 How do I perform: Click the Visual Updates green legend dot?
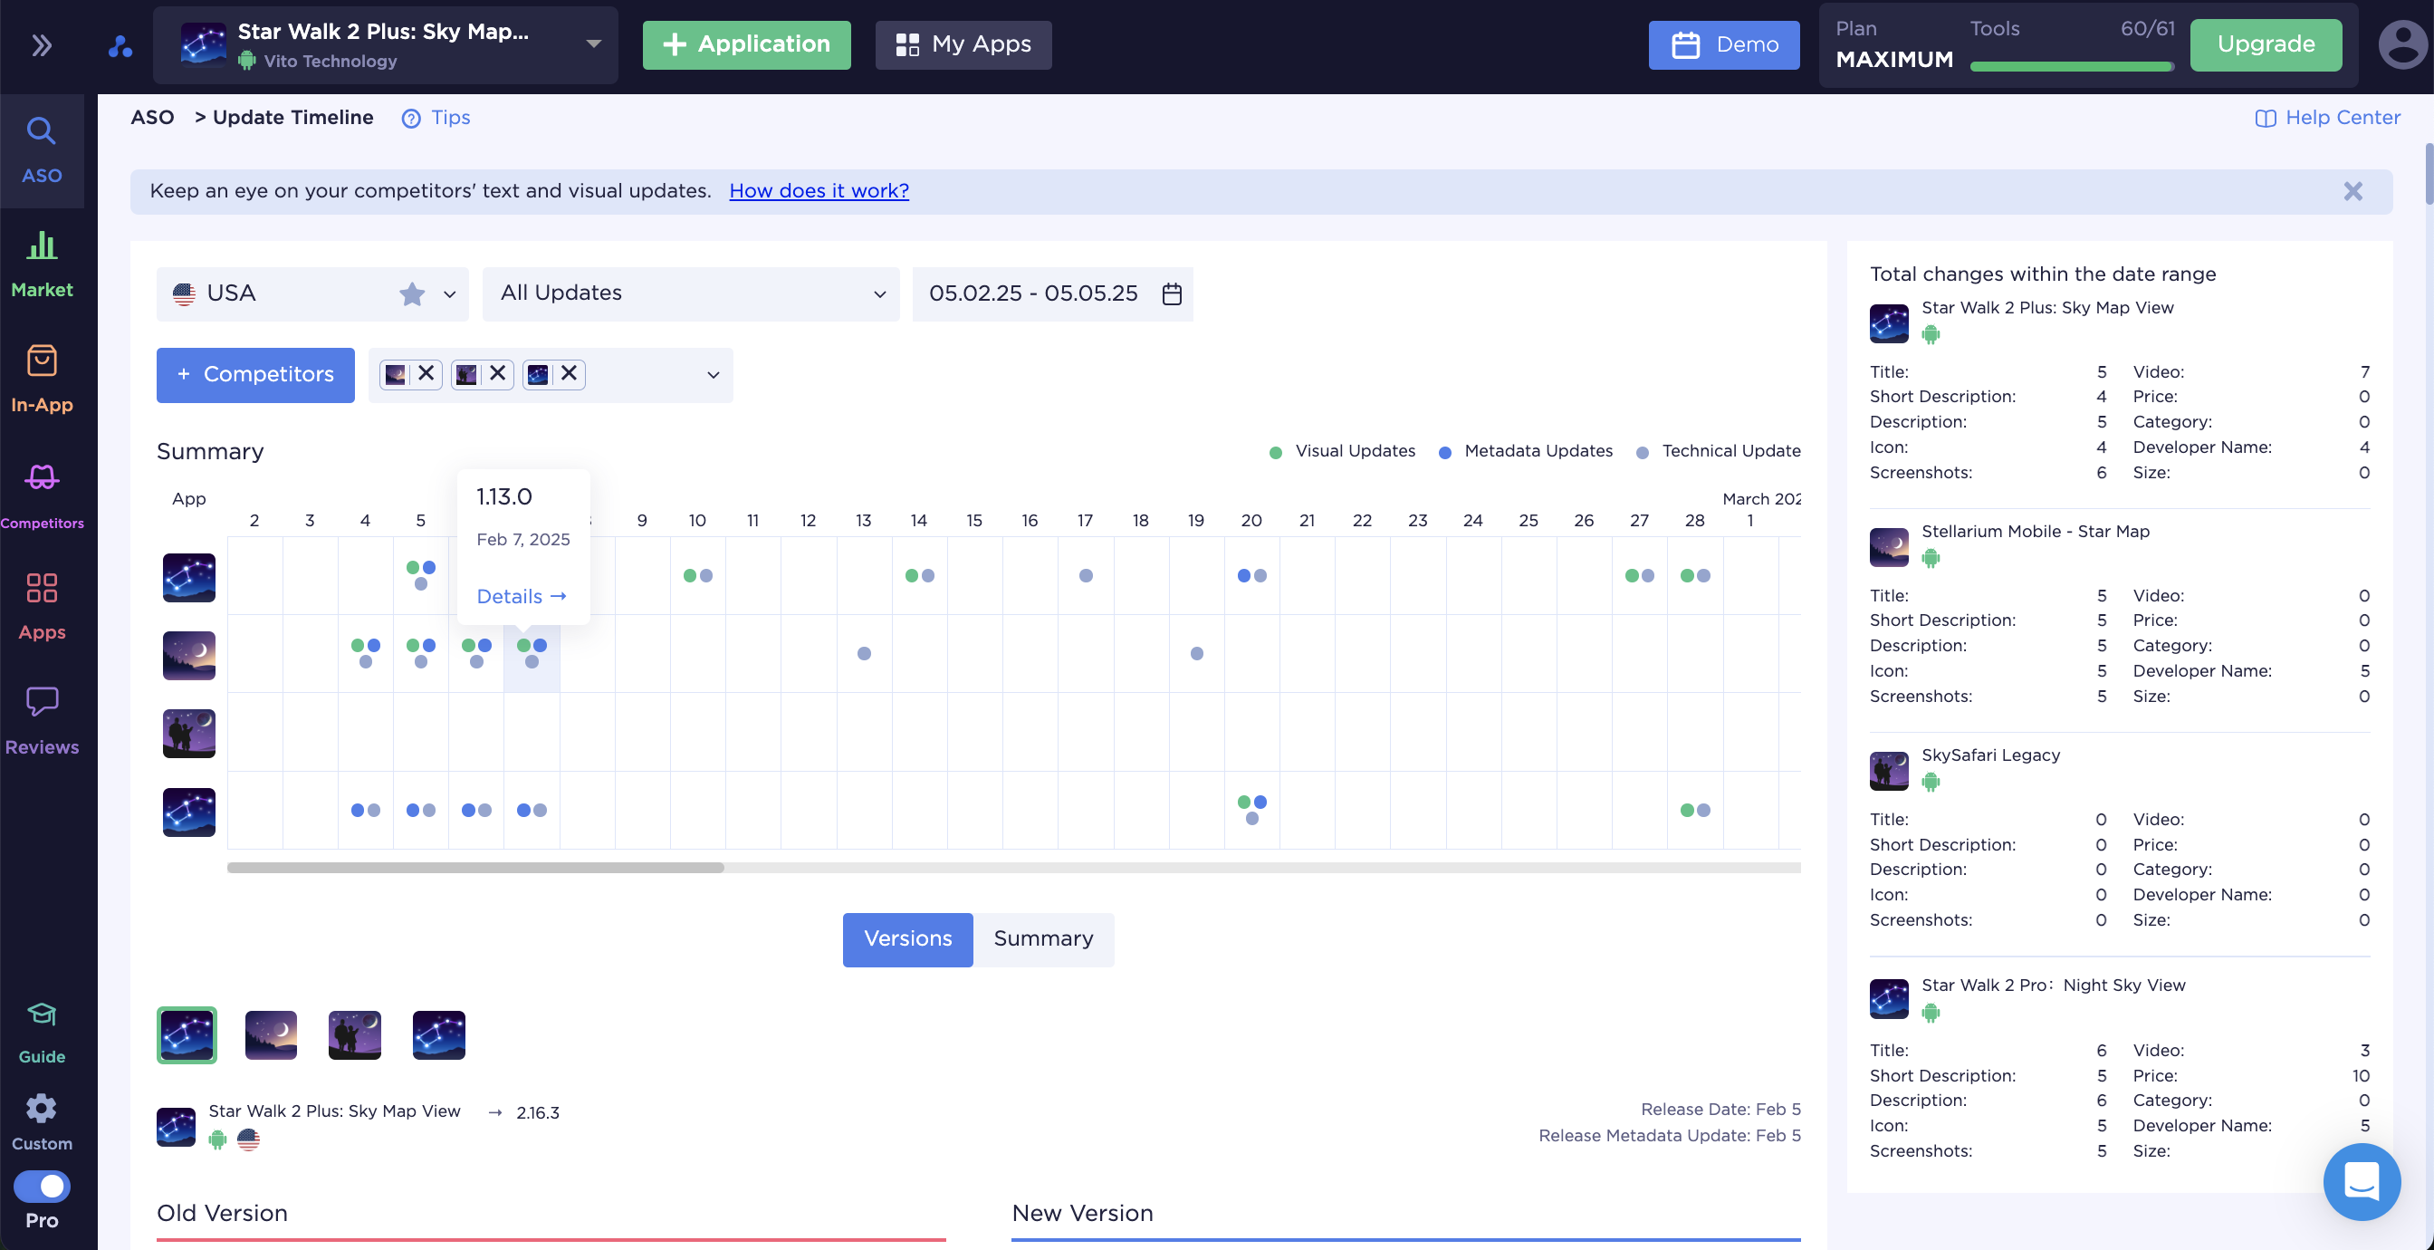(x=1275, y=452)
